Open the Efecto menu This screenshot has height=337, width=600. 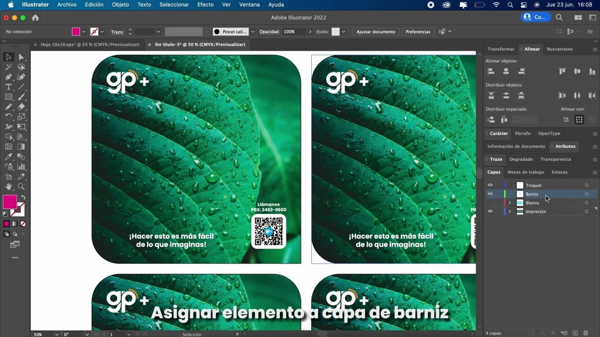point(205,5)
